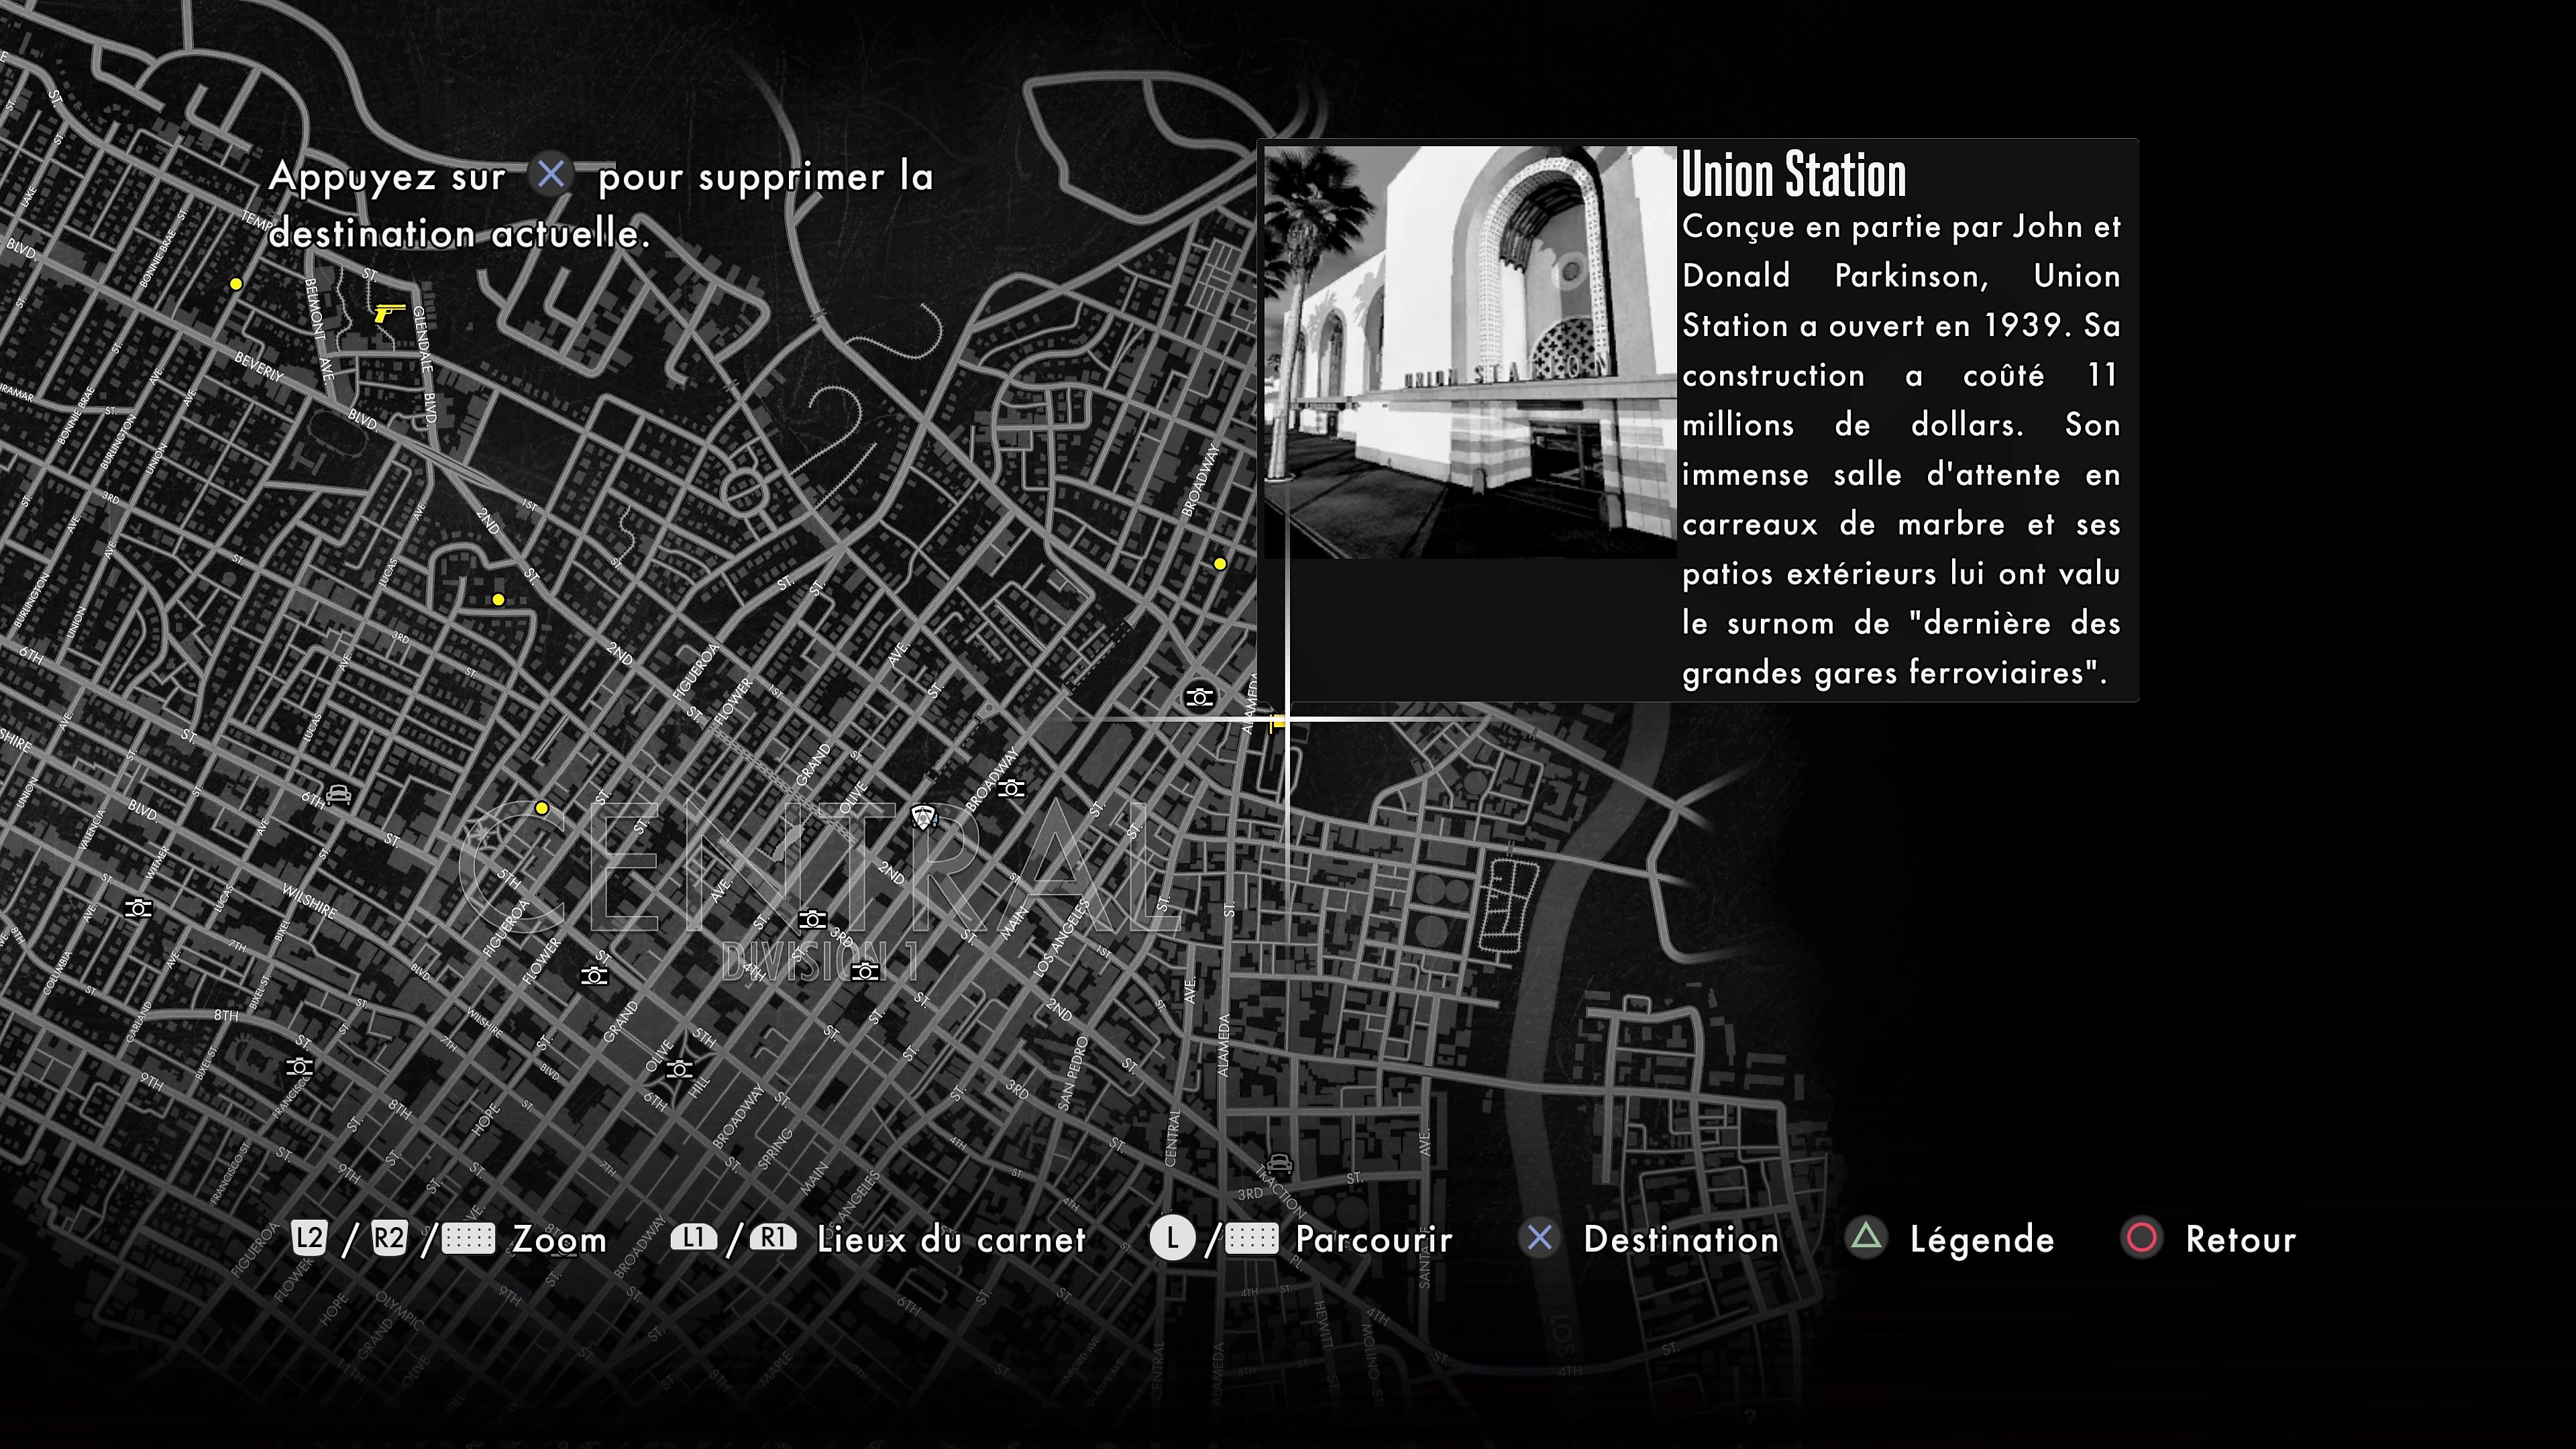This screenshot has width=2576, height=1449.
Task: Select the camera landmark icon beside Alameda
Action: point(1199,697)
